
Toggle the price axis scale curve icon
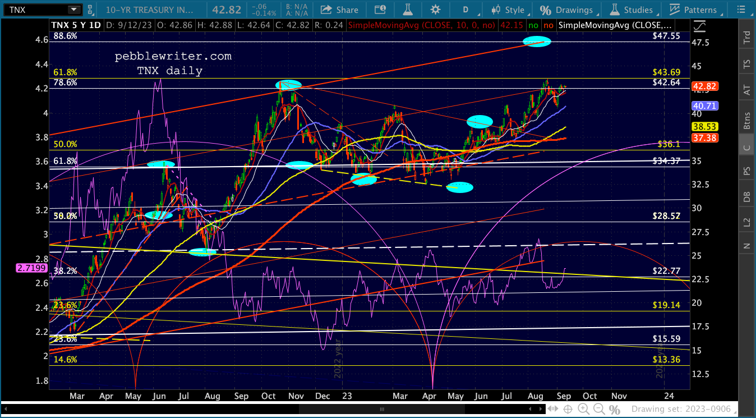[699, 26]
